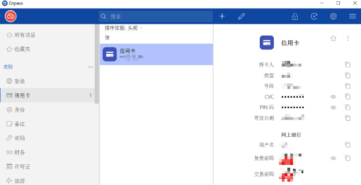This screenshot has height=185, width=361.
Task: Open the 类别 three-dot options
Action: point(90,67)
